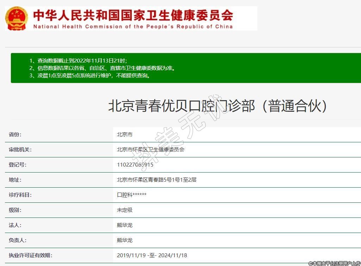
Task: Select the 北京市怀柔区卫生健康委员会 value
Action: point(151,150)
